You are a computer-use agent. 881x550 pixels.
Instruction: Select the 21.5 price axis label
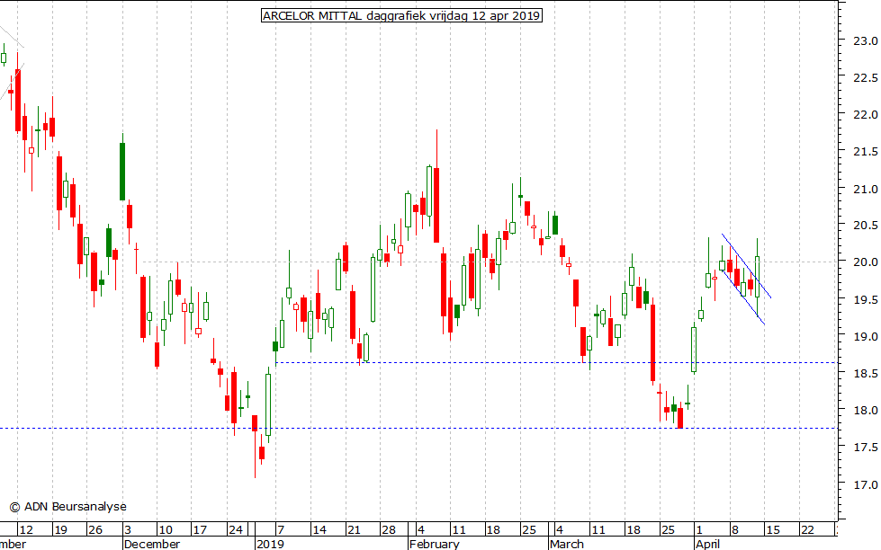click(866, 152)
